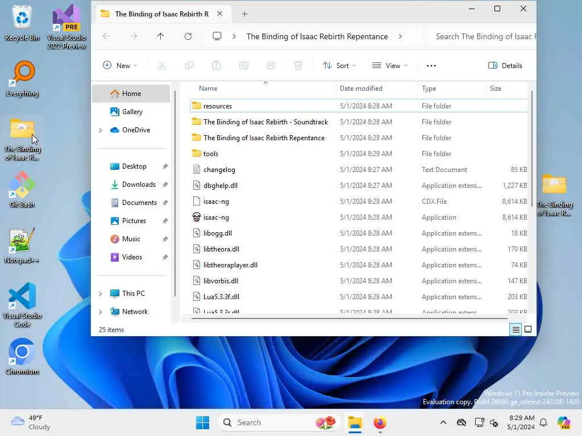The height and width of the screenshot is (436, 582).
Task: Open Firefox from the taskbar
Action: coord(380,422)
